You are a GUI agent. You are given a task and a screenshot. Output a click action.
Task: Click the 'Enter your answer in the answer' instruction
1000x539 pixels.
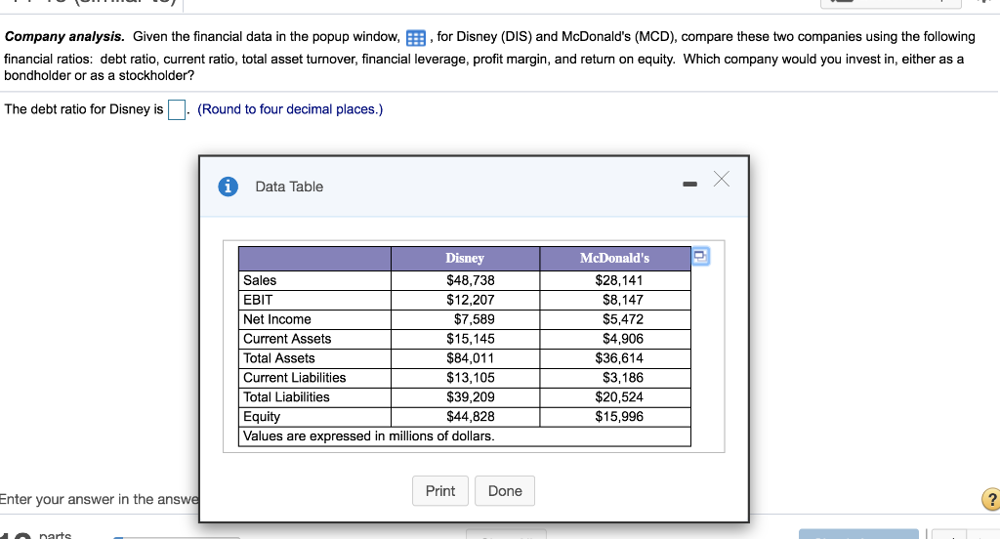tap(99, 499)
